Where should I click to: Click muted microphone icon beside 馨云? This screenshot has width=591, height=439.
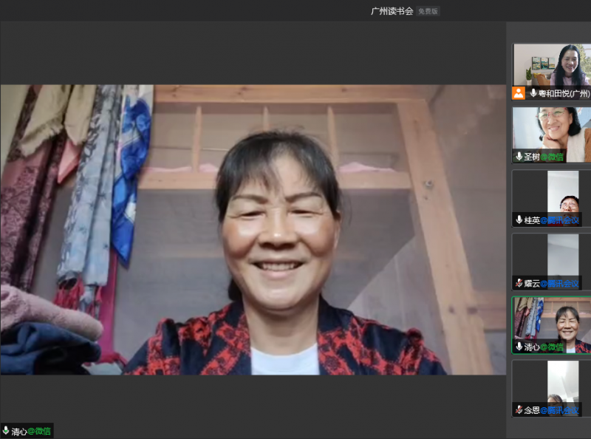pos(519,283)
